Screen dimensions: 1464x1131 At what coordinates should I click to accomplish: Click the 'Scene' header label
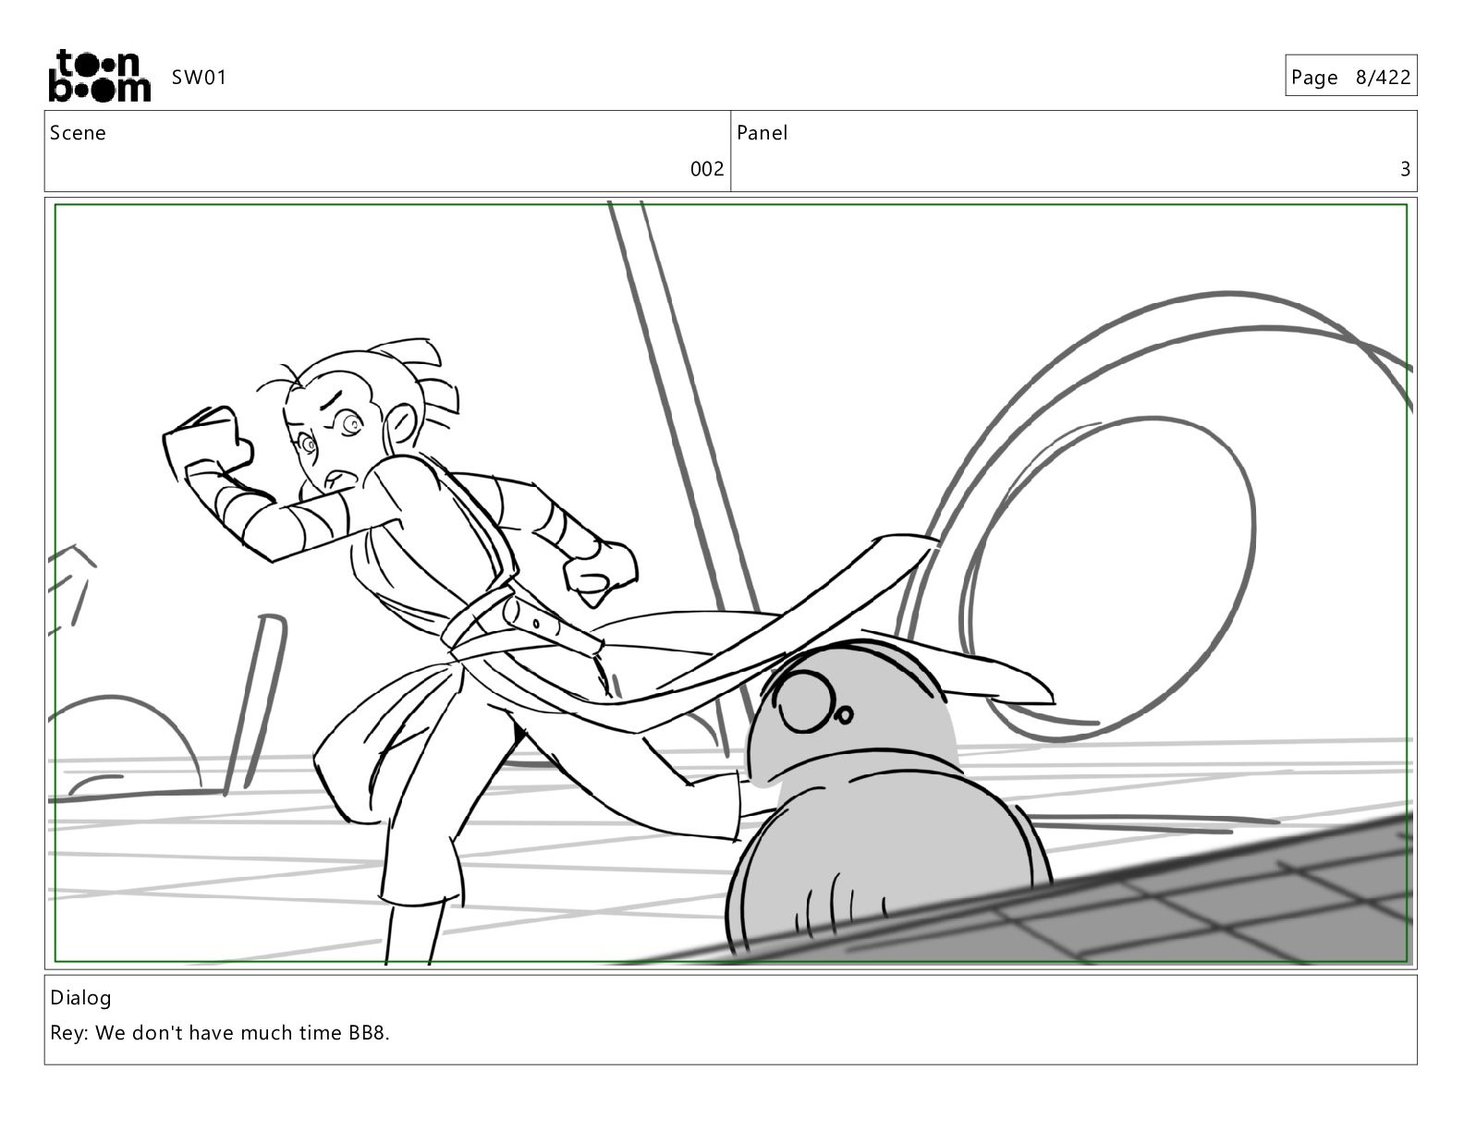[78, 133]
